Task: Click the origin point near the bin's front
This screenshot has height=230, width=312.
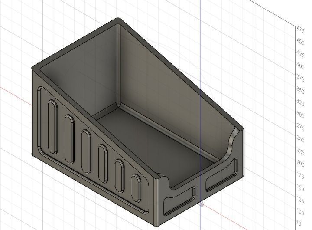Action: [x=201, y=204]
